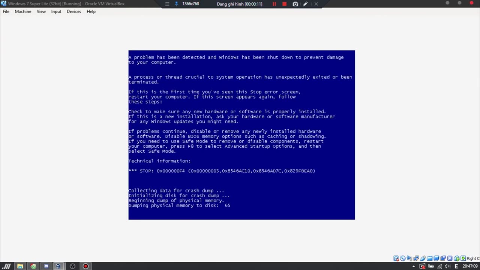This screenshot has height=270, width=480.
Task: Click the USB devices status icon
Action: pyautogui.click(x=423, y=258)
